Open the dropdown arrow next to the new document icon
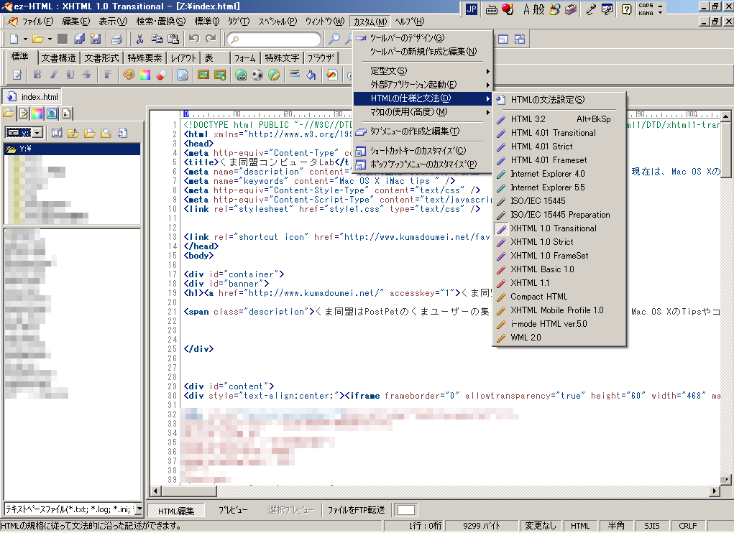The height and width of the screenshot is (533, 734). coord(25,40)
